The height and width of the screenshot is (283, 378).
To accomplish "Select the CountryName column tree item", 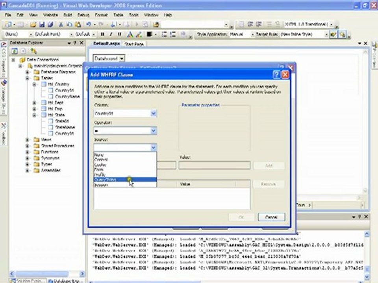I will click(x=67, y=97).
